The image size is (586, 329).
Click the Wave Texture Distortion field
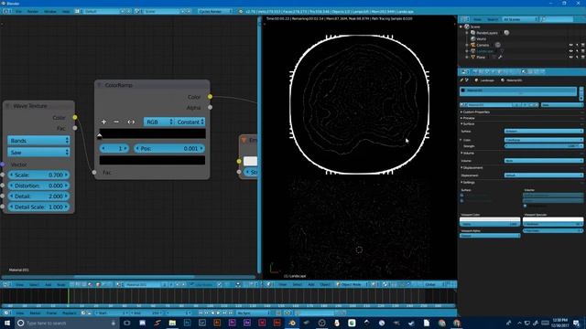[38, 186]
